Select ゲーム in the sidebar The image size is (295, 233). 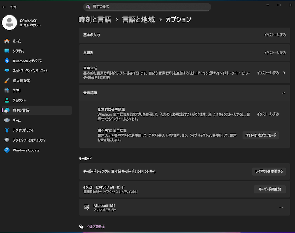17,120
